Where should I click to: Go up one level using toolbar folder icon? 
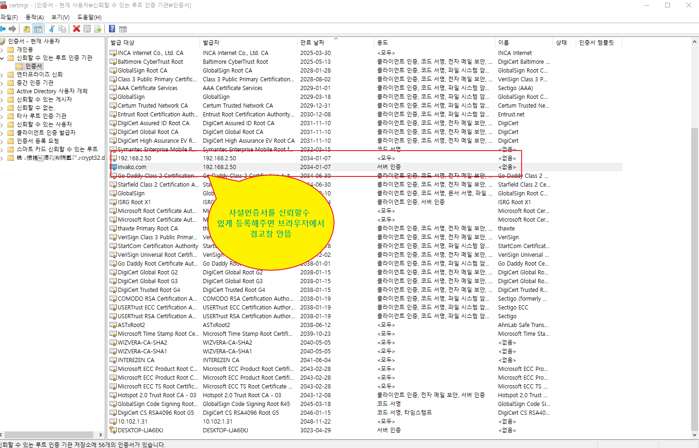pyautogui.click(x=27, y=29)
